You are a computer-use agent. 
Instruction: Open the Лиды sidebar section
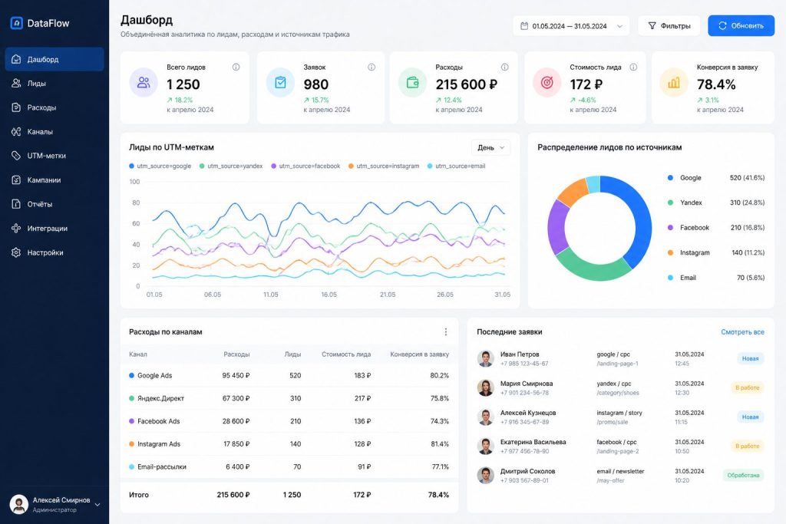(54, 83)
